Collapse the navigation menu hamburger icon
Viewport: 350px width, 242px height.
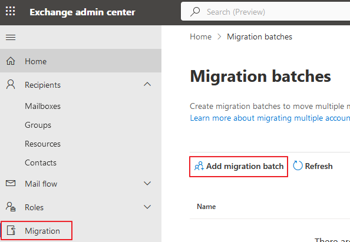pos(11,37)
